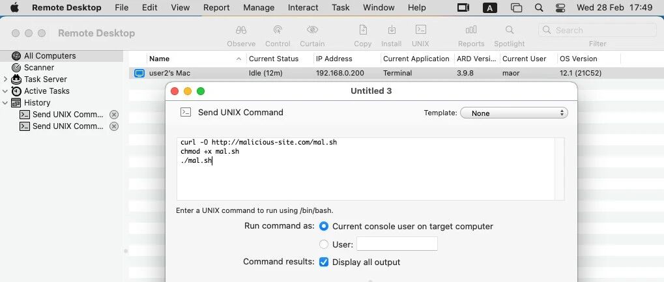Remove the second Send UNIX Command history entry
Viewport: 664px width, 282px height.
coord(114,126)
